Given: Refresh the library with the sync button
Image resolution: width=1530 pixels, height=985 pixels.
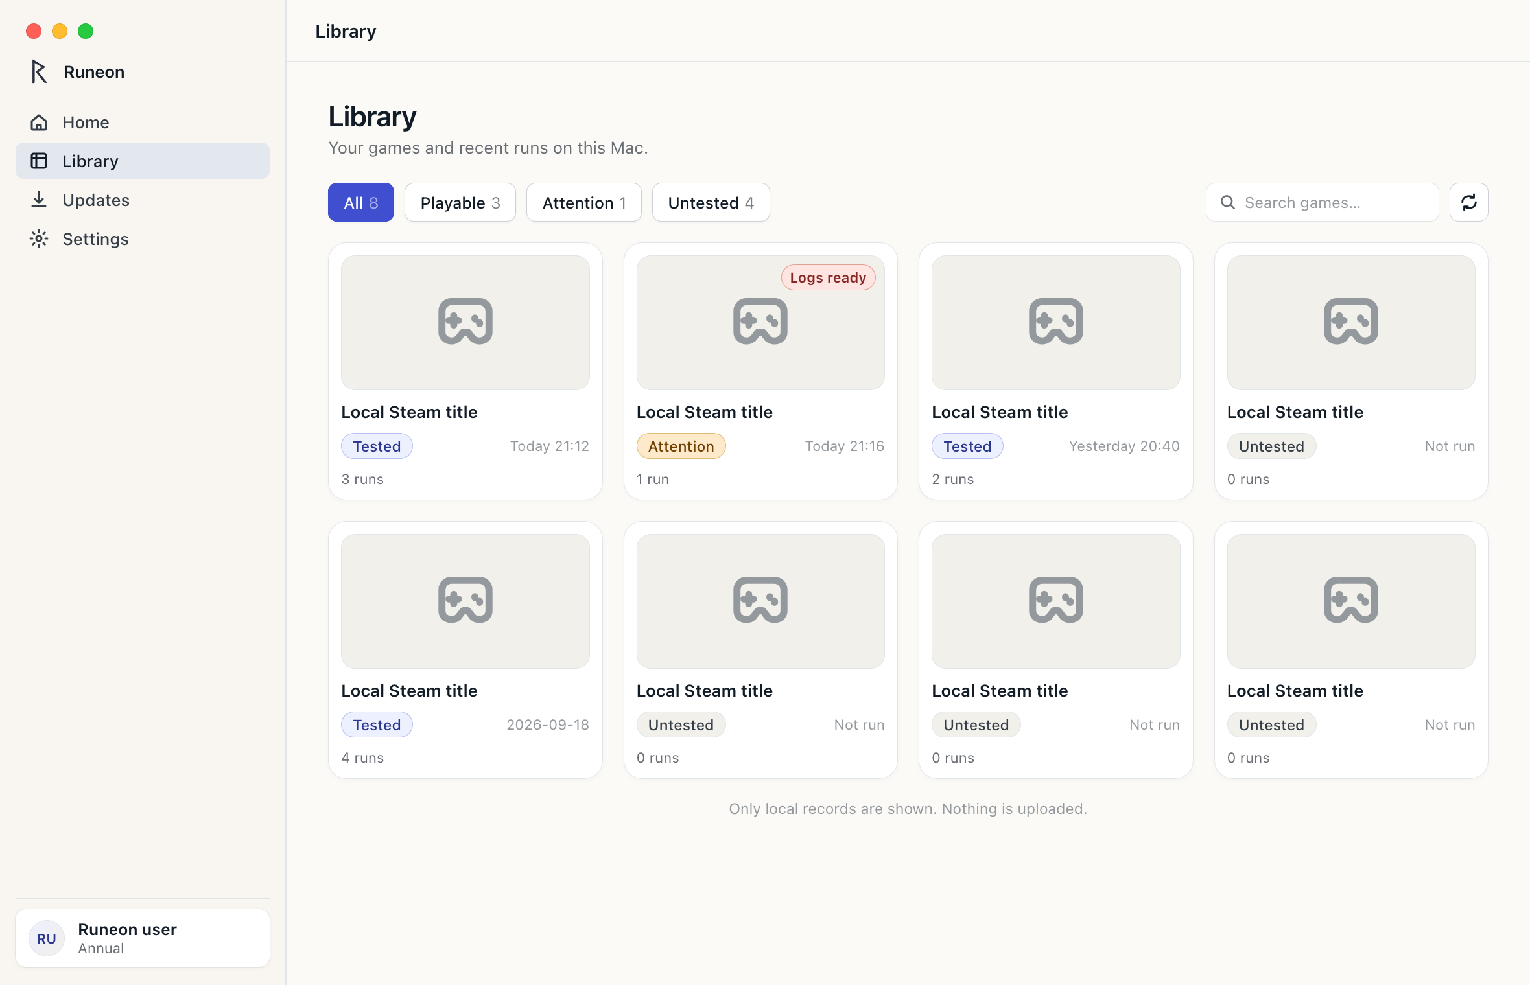Looking at the screenshot, I should click(x=1469, y=203).
